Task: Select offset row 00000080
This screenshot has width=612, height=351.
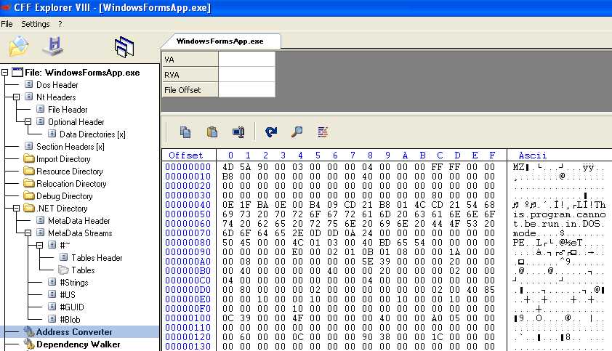Action: tap(188, 243)
